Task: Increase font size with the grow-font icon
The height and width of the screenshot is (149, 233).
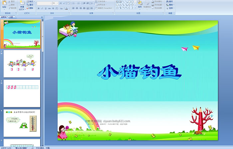Action: pyautogui.click(x=61, y=3)
